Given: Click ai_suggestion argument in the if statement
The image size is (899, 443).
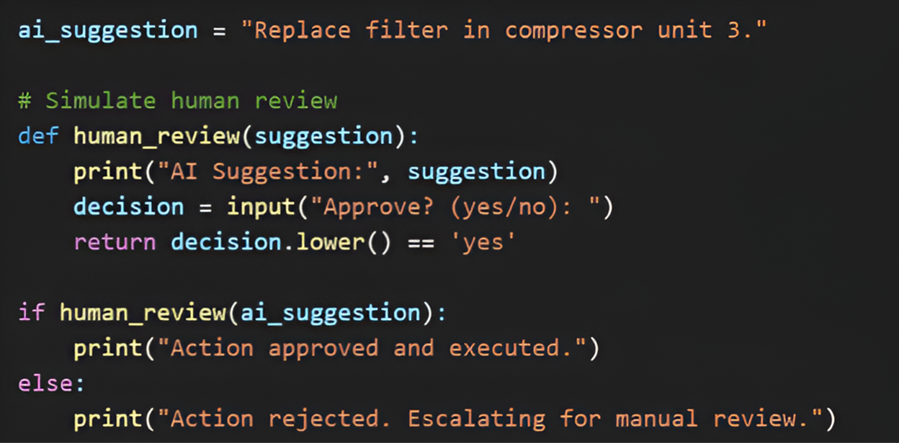Looking at the screenshot, I should click(x=330, y=312).
